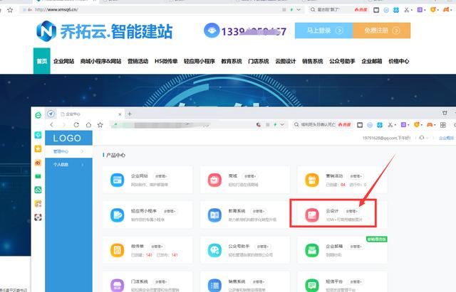This screenshot has height=292, width=456.
Task: Click 去管理 button next to 短信平台
Action: click(356, 281)
